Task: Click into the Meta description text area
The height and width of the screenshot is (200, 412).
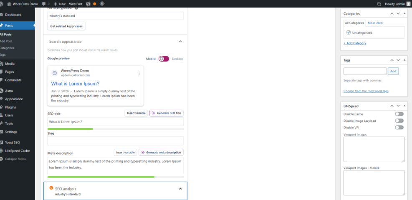Action: (115, 165)
